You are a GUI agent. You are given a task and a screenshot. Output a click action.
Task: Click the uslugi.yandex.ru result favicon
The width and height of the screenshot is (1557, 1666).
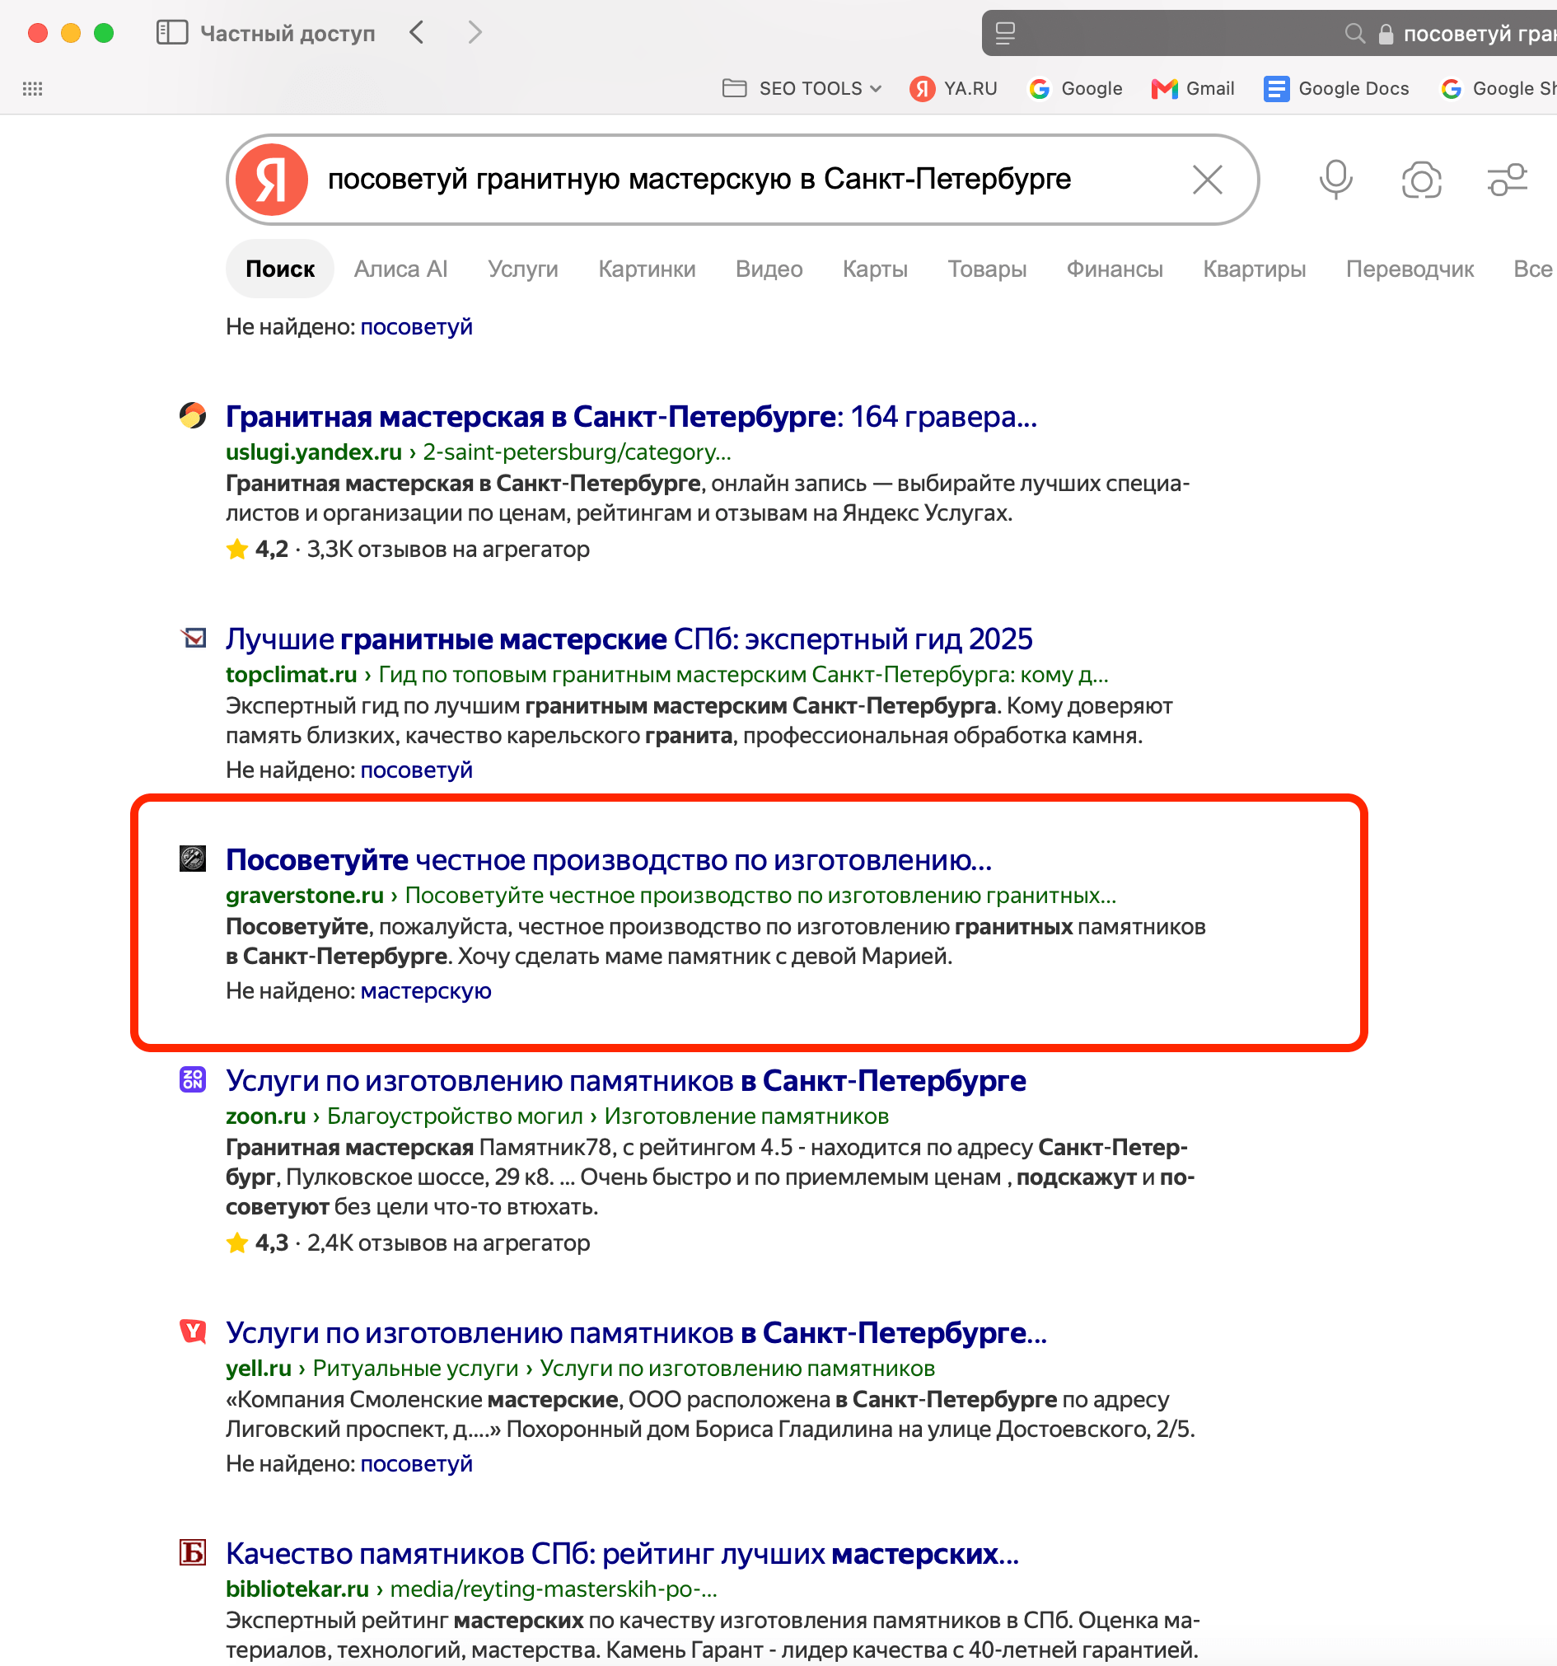(x=193, y=414)
